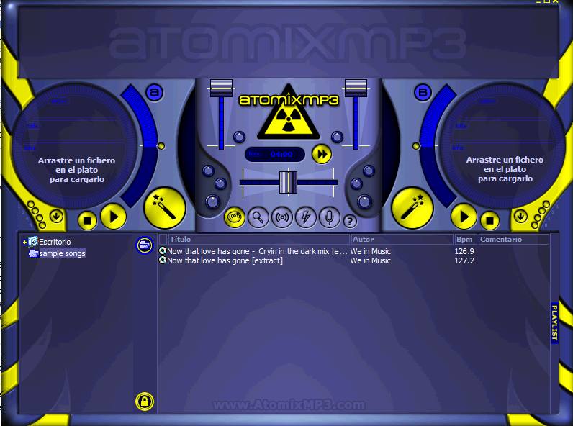Click the crossfader handle in the mixer
Image resolution: width=573 pixels, height=426 pixels.
tap(289, 182)
